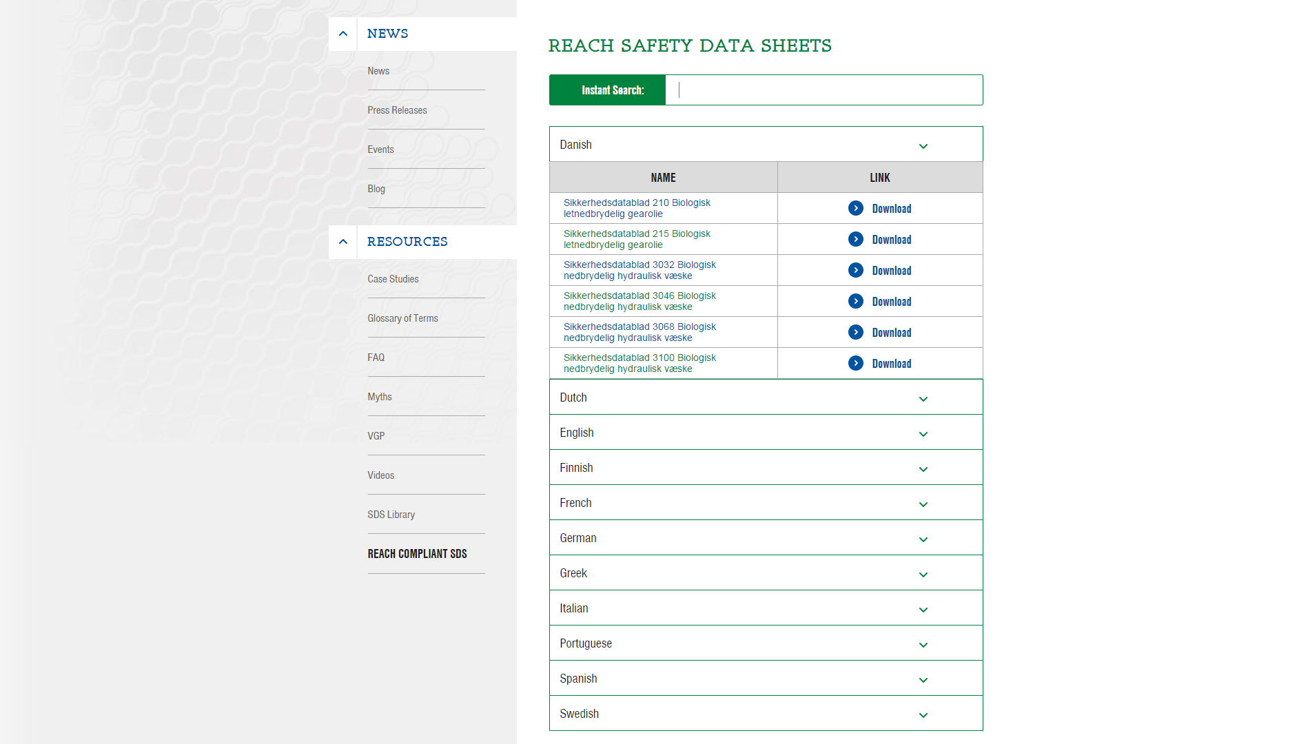Open the News sidebar link
This screenshot has width=1310, height=744.
pyautogui.click(x=378, y=71)
